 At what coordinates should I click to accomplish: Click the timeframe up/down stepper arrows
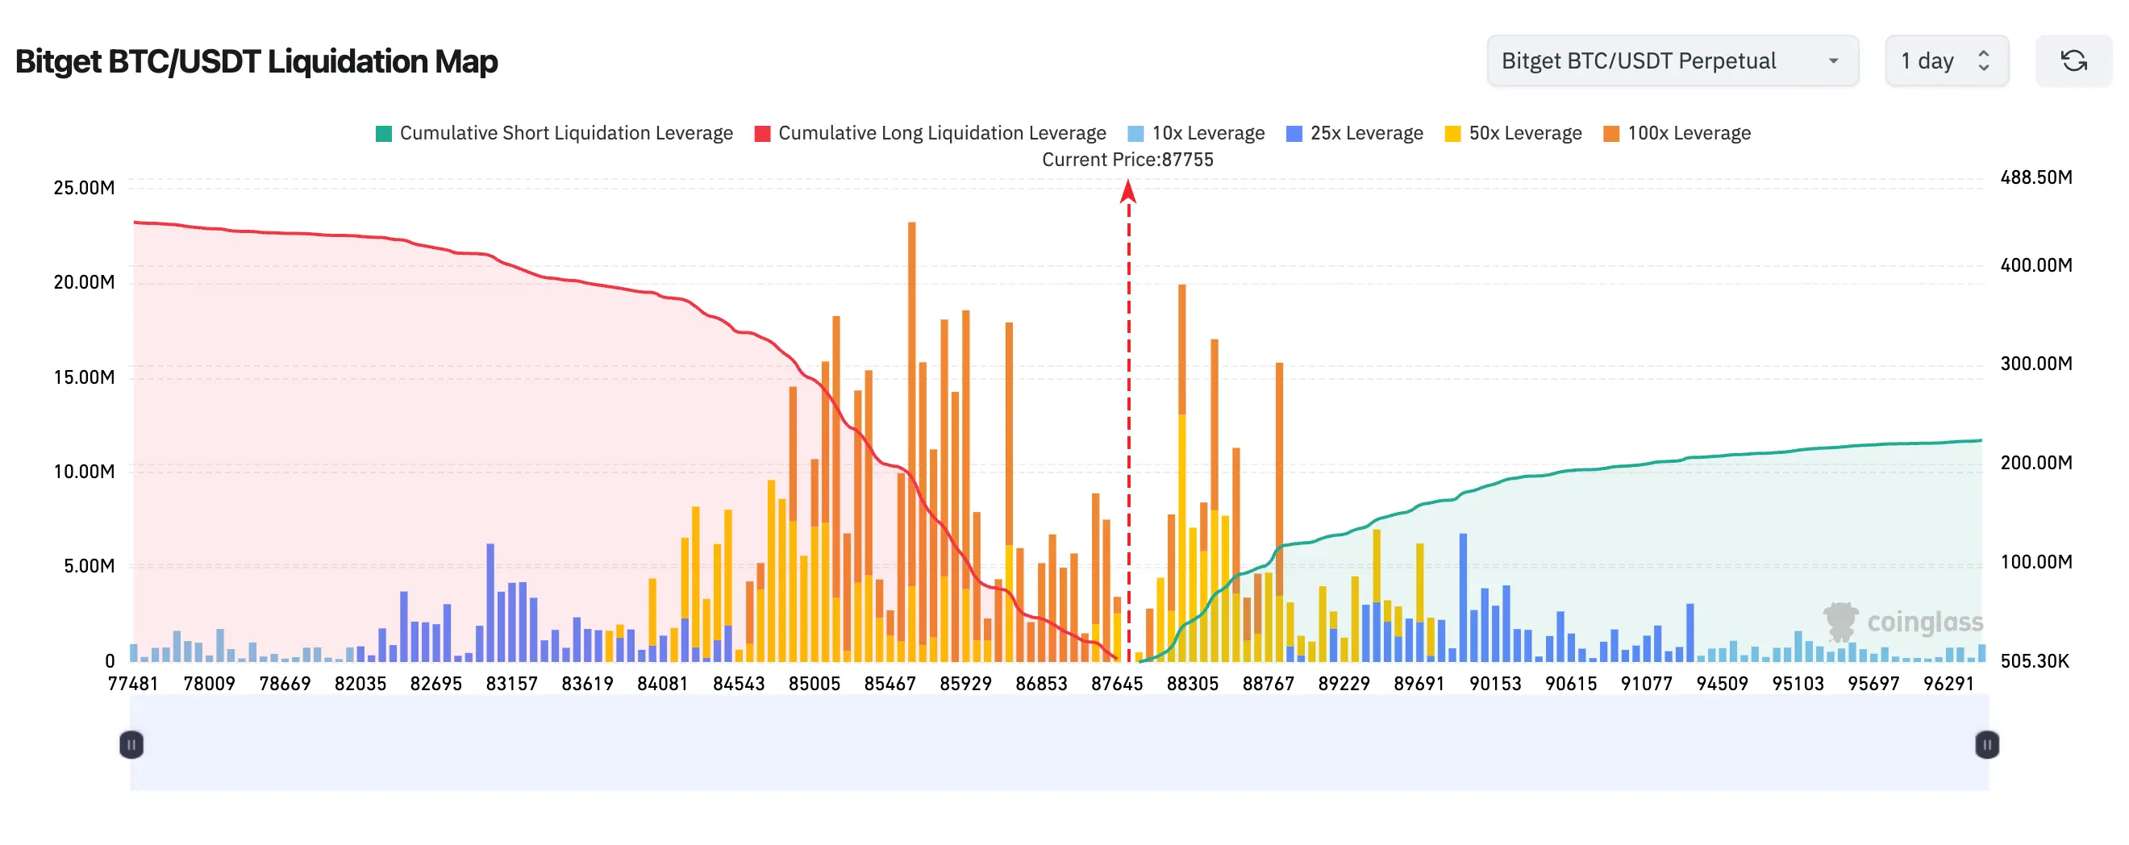tap(1984, 60)
